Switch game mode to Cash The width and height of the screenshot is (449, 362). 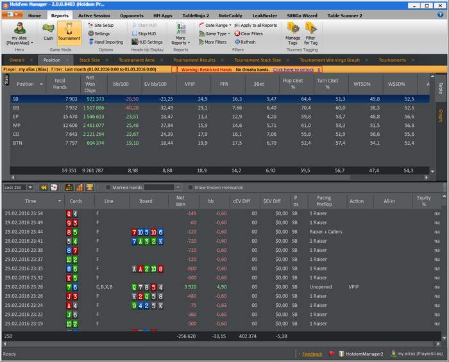[x=48, y=32]
